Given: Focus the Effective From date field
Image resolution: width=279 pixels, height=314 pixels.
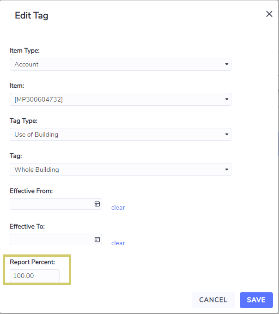Looking at the screenshot, I should pyautogui.click(x=56, y=204).
